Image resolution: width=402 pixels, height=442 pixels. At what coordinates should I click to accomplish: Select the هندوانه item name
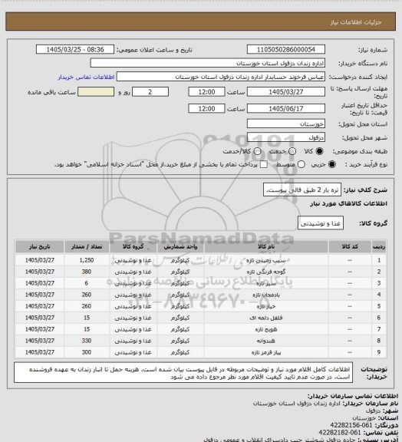pyautogui.click(x=266, y=341)
